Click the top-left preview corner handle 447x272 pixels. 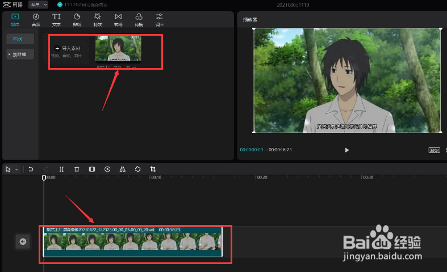point(254,29)
